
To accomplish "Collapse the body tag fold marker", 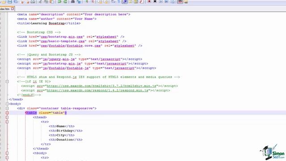I will pyautogui.click(x=7, y=104).
